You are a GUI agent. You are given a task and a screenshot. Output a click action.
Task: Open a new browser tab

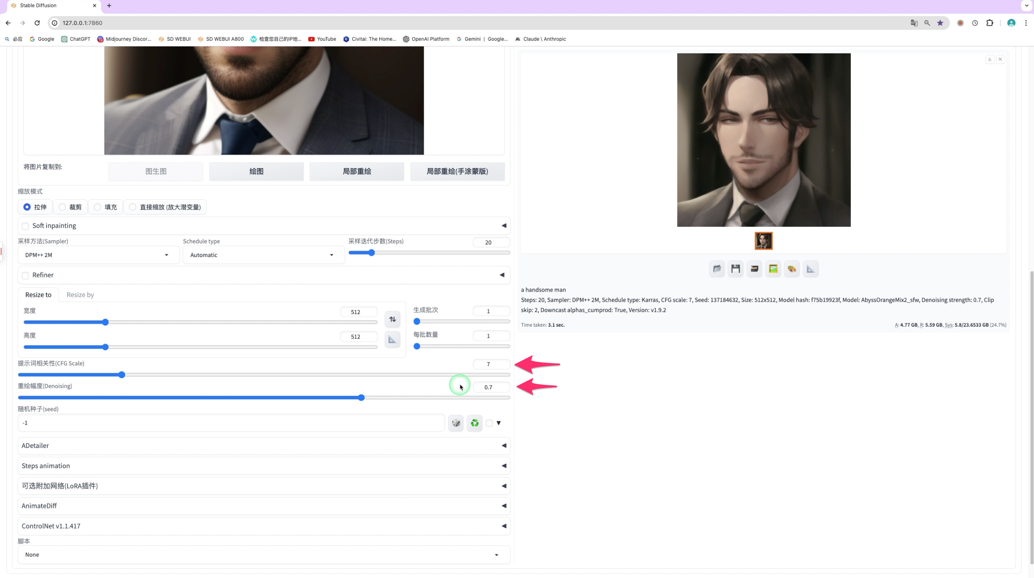click(x=109, y=6)
